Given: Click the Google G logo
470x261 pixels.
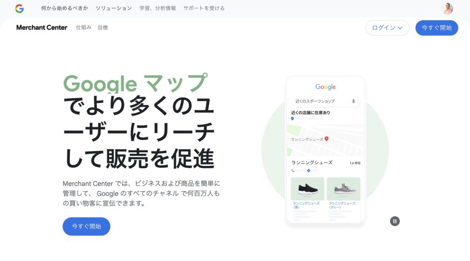Looking at the screenshot, I should [x=19, y=8].
